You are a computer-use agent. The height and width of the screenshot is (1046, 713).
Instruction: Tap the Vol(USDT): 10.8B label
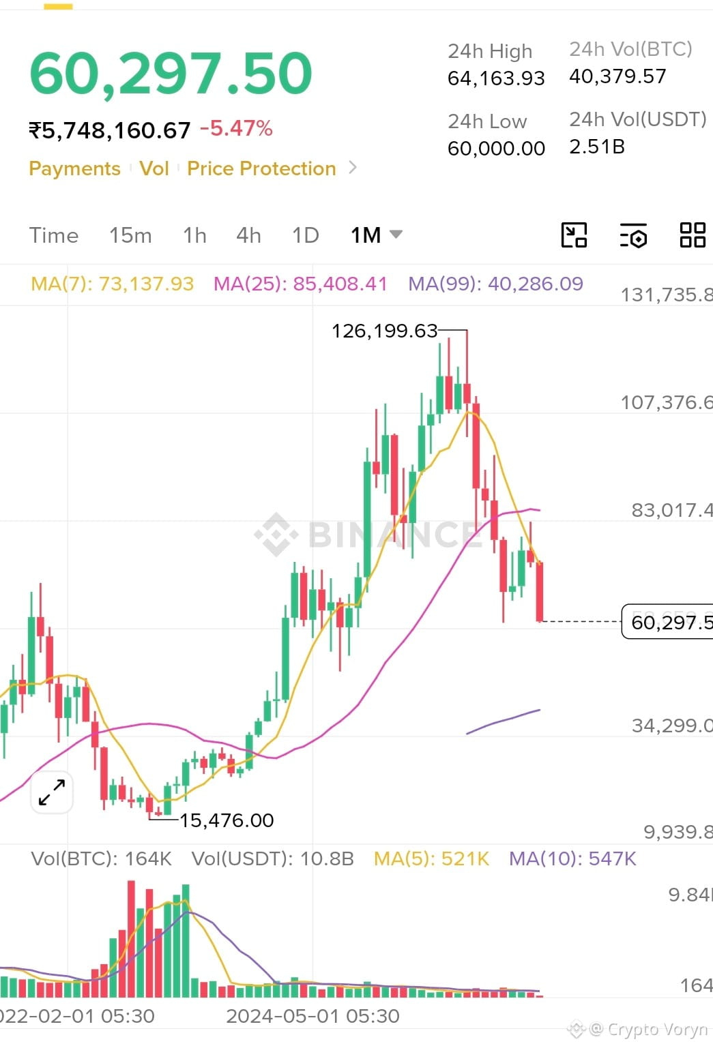point(273,858)
